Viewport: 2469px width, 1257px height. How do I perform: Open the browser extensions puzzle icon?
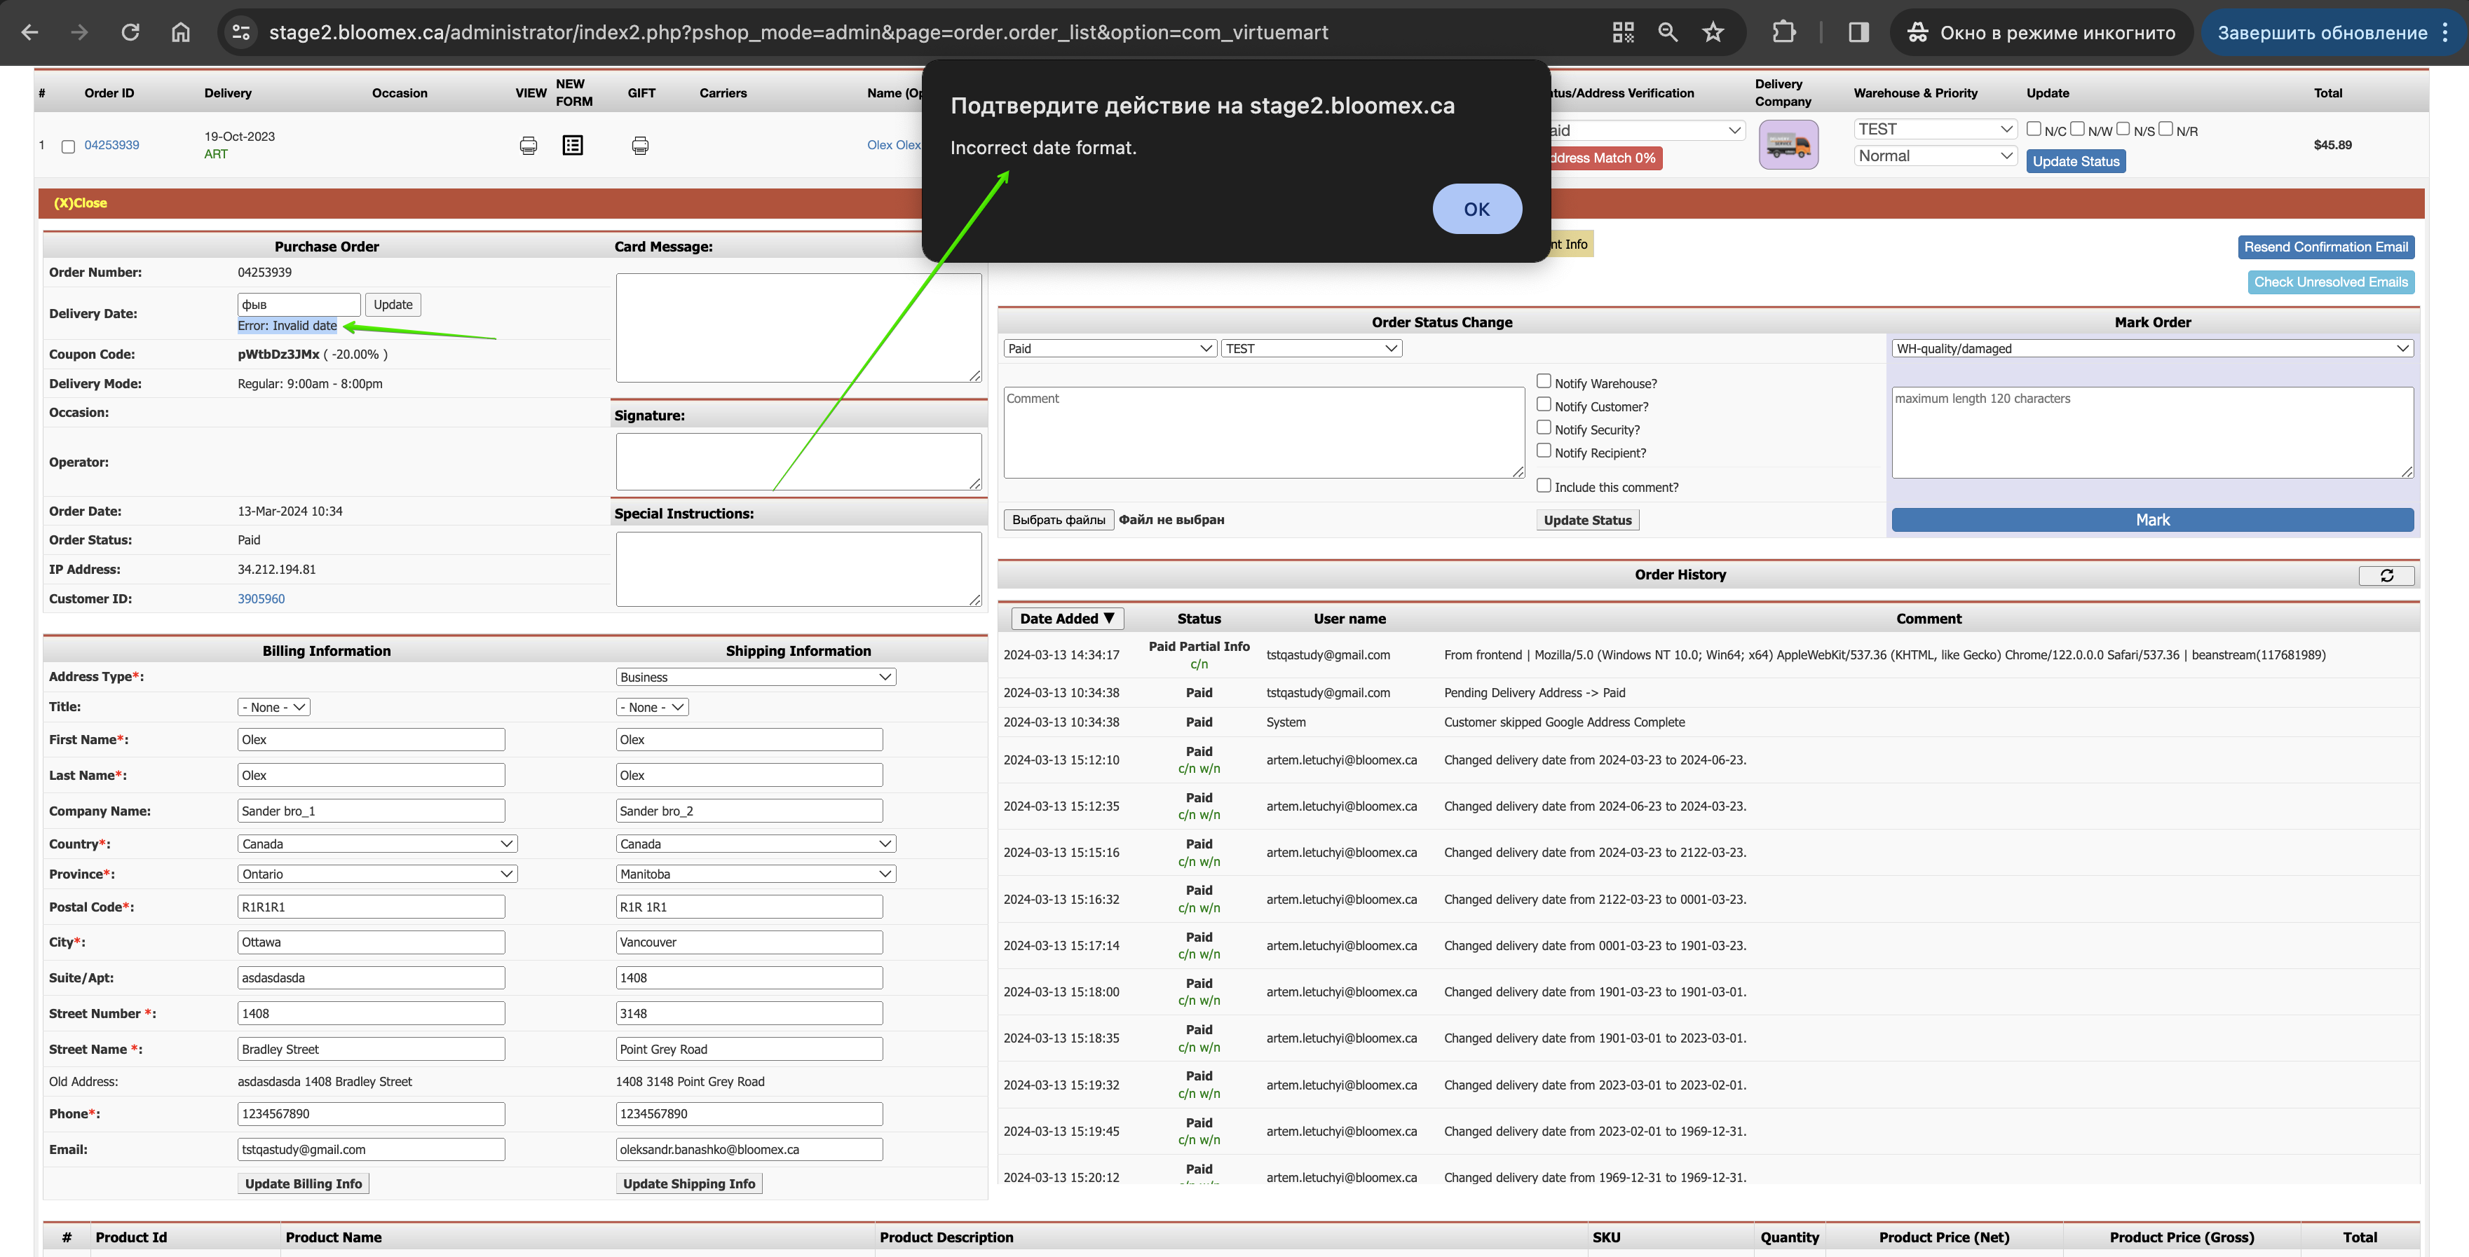(1783, 32)
